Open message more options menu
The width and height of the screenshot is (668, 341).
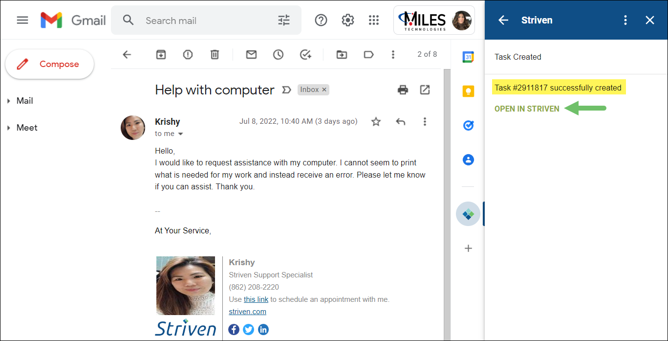425,121
